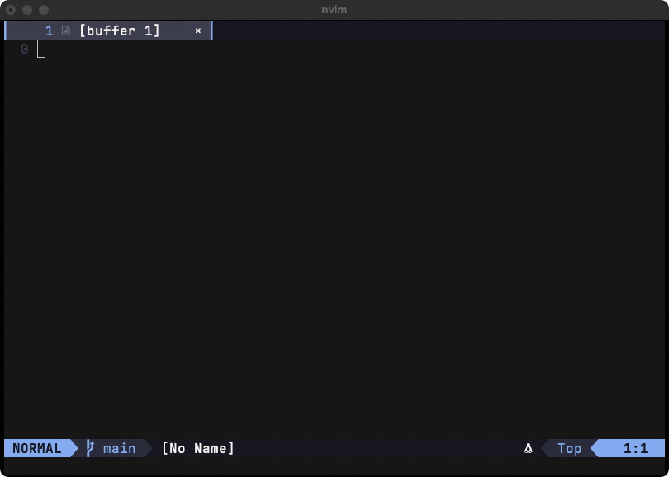This screenshot has height=477, width=669.
Task: Click the Top scroll position segment
Action: tap(568, 448)
